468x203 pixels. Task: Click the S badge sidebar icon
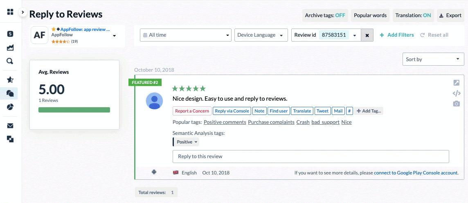coord(10,33)
